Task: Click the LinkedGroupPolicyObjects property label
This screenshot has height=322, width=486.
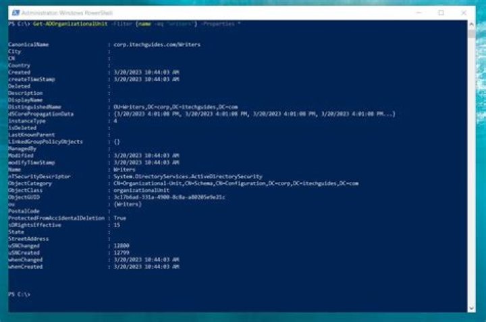Action: coord(46,141)
